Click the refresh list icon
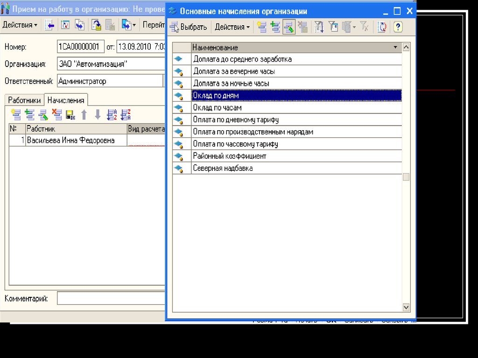 382,27
